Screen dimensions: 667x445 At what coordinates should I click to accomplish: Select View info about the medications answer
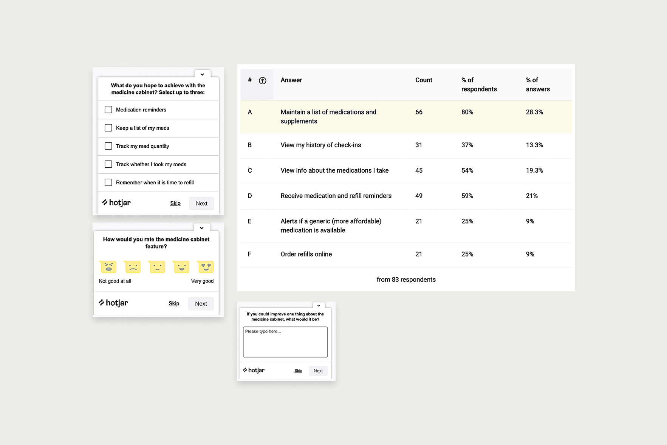tap(334, 170)
